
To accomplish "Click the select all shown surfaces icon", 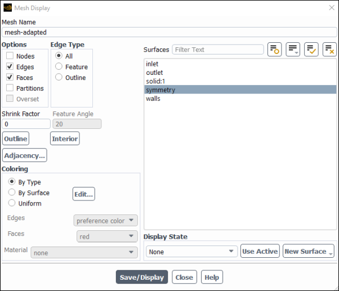I will pyautogui.click(x=311, y=50).
